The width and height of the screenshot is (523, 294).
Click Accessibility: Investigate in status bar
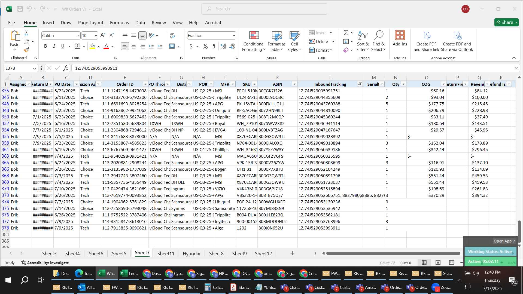click(x=45, y=263)
